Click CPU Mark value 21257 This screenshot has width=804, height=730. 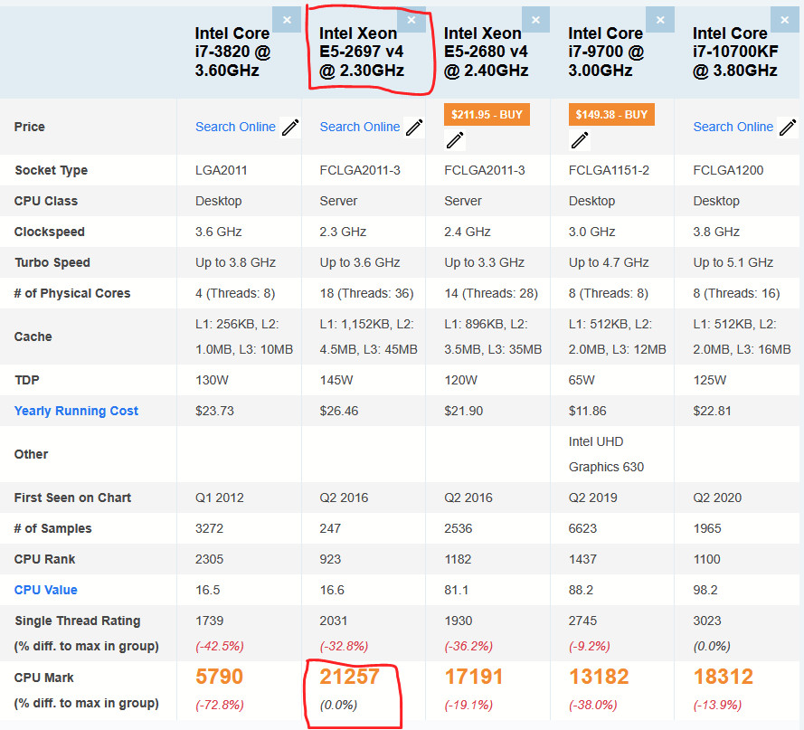(349, 677)
